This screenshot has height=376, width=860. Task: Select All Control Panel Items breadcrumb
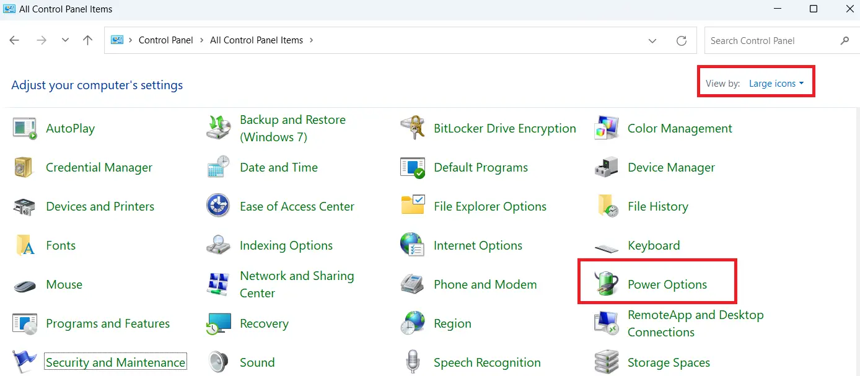pos(257,40)
